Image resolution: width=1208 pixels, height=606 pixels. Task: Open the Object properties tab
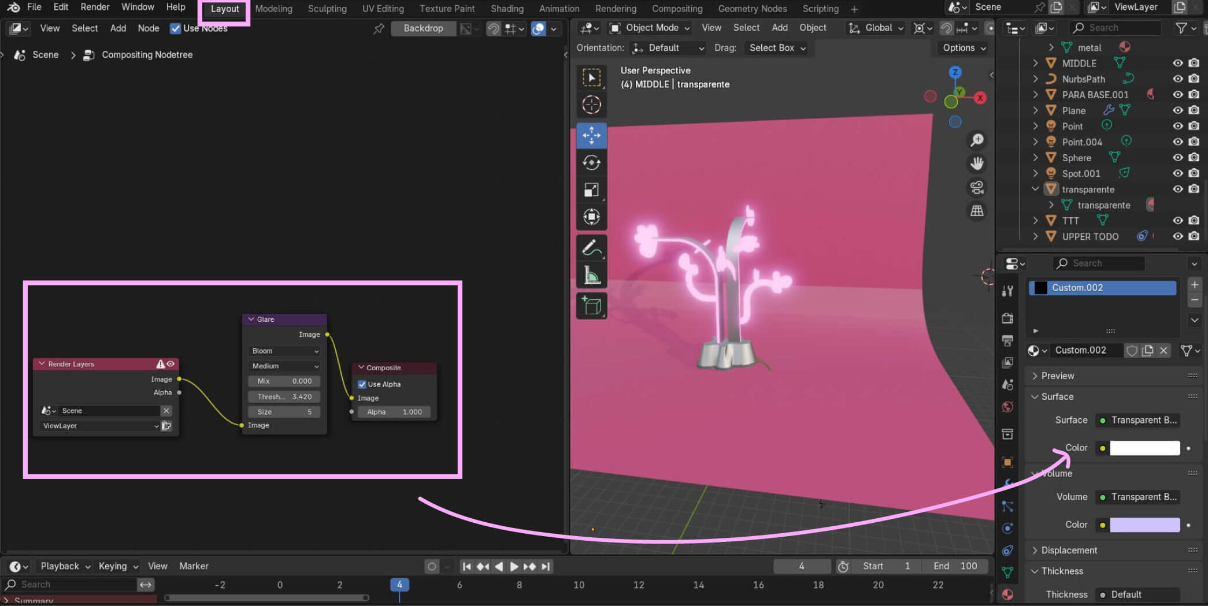[x=1007, y=462]
